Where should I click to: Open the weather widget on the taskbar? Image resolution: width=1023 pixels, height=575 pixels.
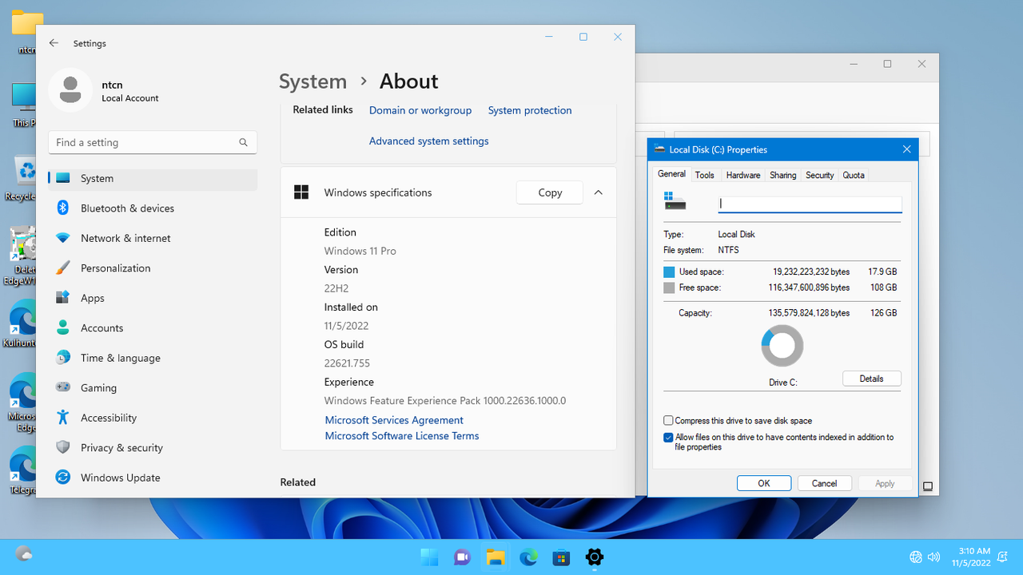(24, 553)
